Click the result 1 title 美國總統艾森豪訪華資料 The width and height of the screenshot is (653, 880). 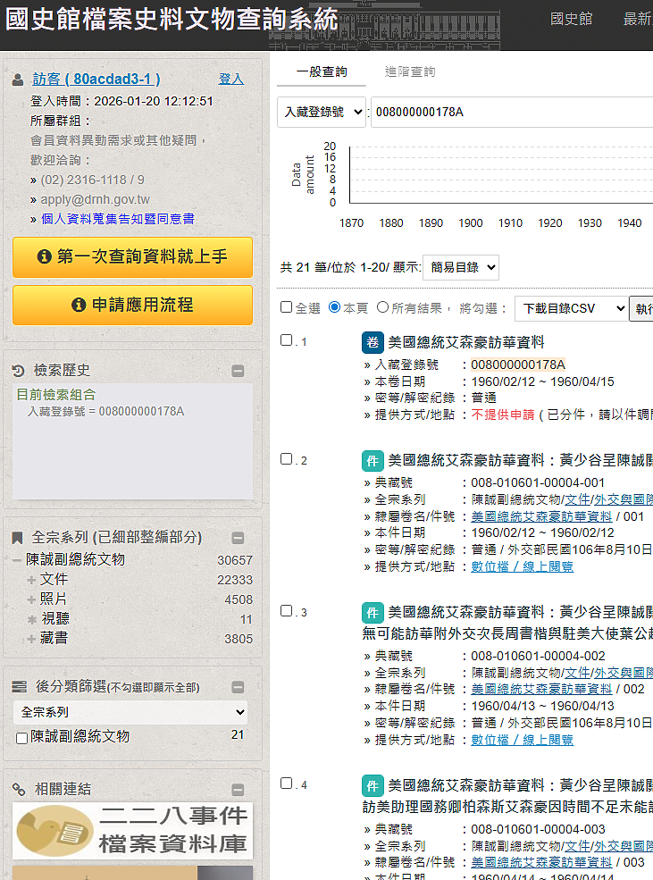point(466,342)
